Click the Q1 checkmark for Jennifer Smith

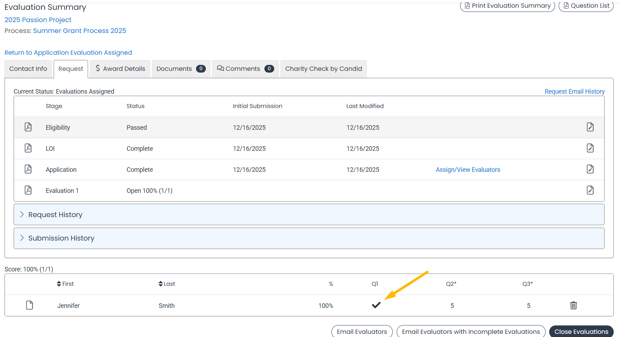click(x=376, y=305)
